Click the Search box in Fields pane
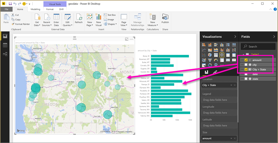 tap(258, 46)
